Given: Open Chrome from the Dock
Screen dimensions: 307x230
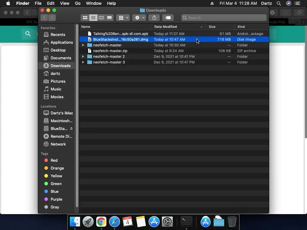Looking at the screenshot, I should coord(101,222).
